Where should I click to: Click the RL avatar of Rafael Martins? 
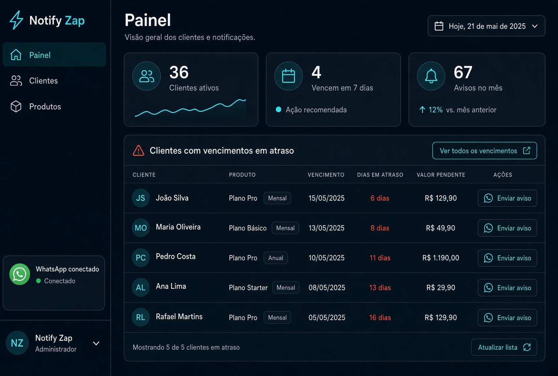141,317
